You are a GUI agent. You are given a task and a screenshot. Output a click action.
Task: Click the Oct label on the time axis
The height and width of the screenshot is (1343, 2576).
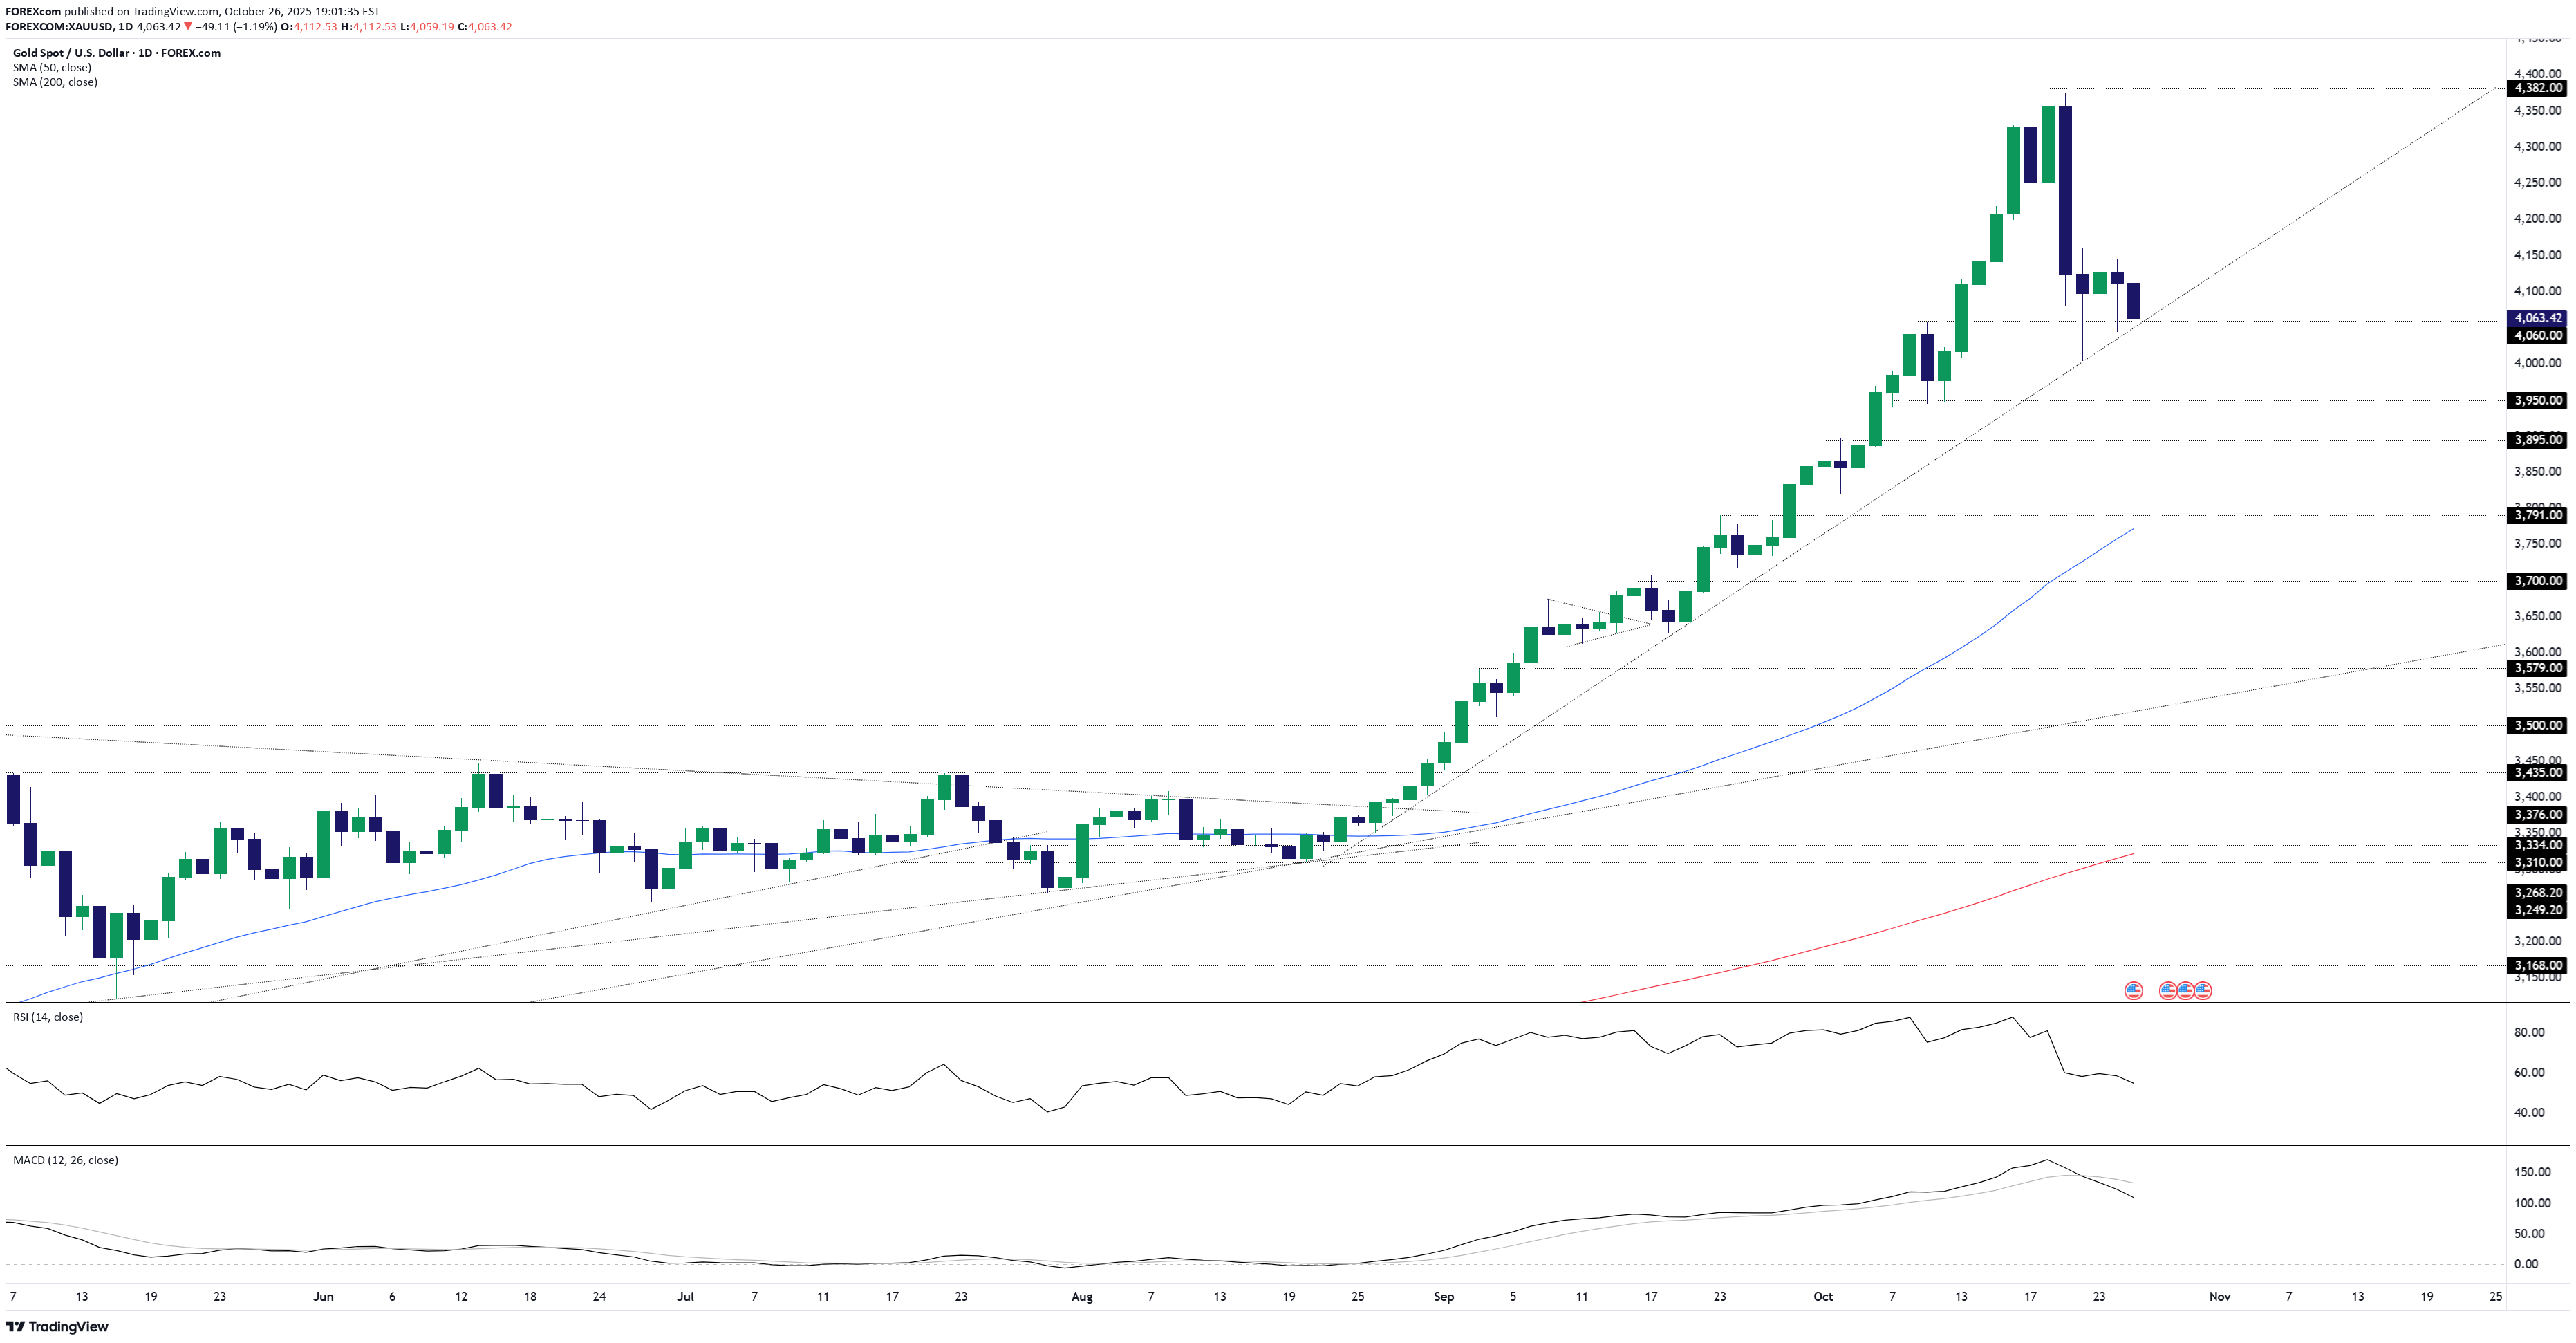tap(1824, 1296)
